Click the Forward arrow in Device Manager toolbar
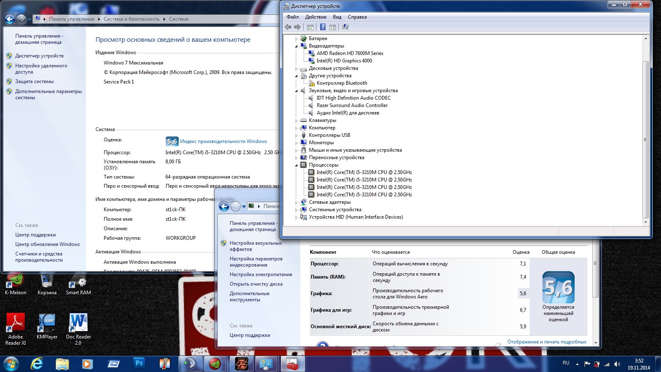This screenshot has height=372, width=661. point(297,27)
